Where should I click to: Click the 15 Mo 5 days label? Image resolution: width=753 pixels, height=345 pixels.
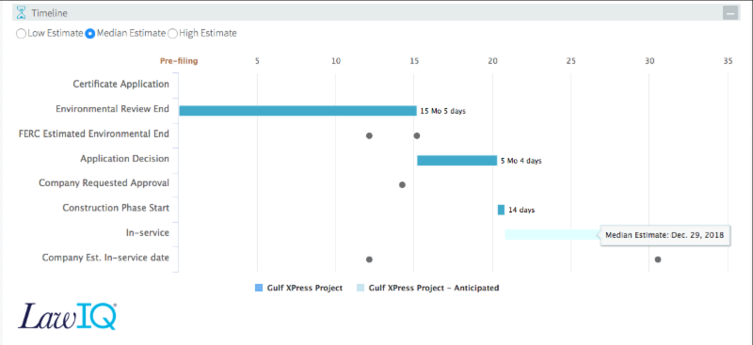click(x=442, y=111)
